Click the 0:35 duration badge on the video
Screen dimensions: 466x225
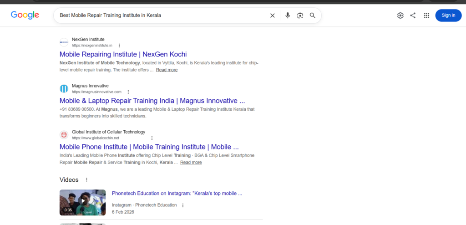tap(68, 210)
